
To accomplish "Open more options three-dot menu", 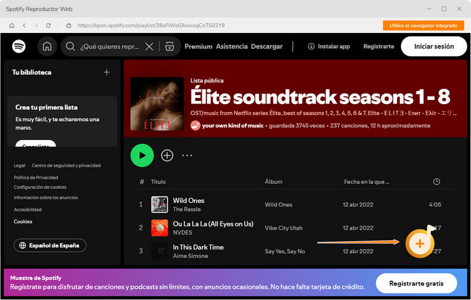I will click(187, 155).
